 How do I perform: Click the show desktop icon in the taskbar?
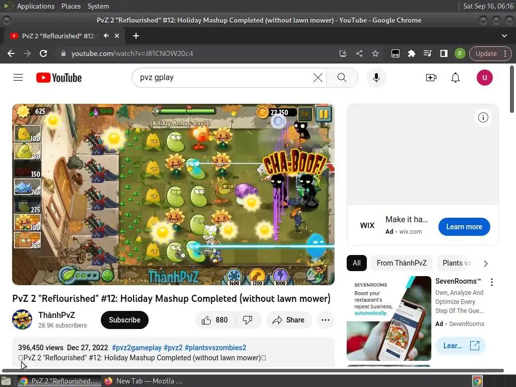(6, 381)
